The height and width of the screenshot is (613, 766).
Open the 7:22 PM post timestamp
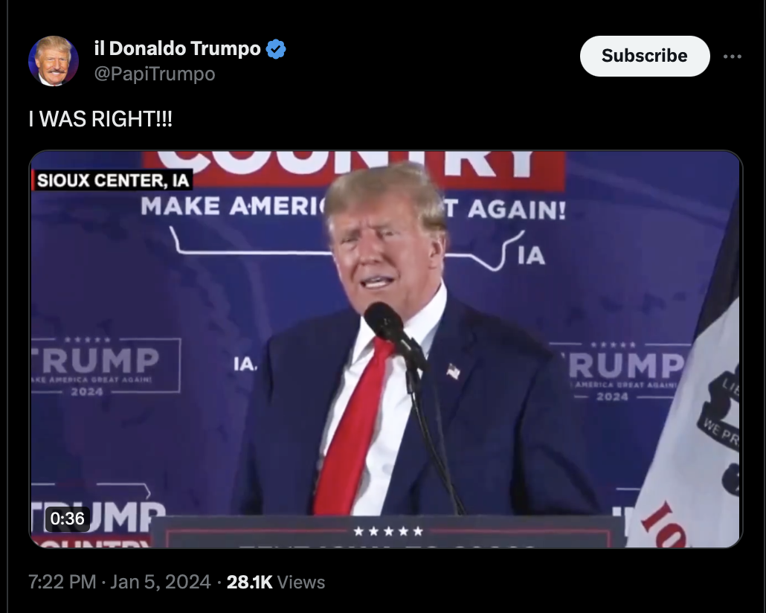click(62, 582)
